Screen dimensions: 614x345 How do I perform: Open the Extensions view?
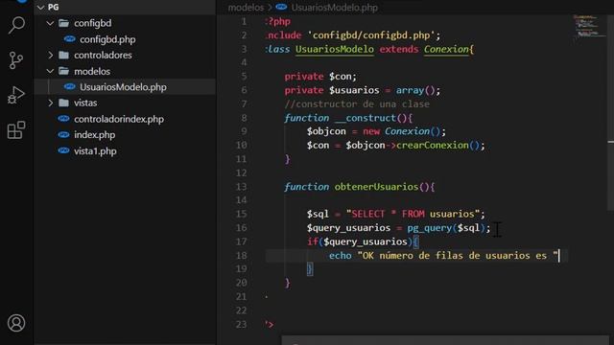pos(16,130)
